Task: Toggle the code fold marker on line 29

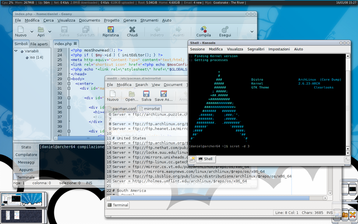Action: click(x=69, y=79)
